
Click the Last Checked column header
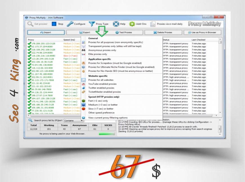[204, 40]
